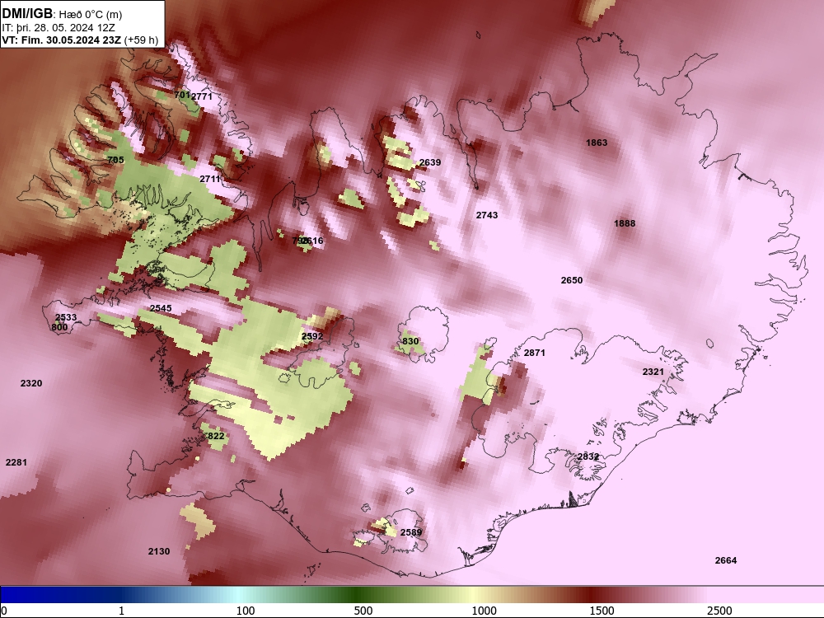The image size is (824, 618).
Task: Click the 705 height label
Action: [x=115, y=160]
